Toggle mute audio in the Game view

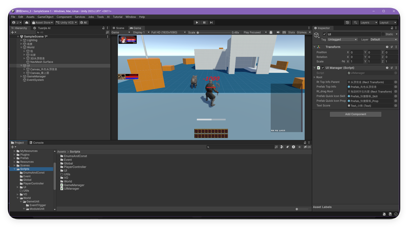[x=278, y=32]
